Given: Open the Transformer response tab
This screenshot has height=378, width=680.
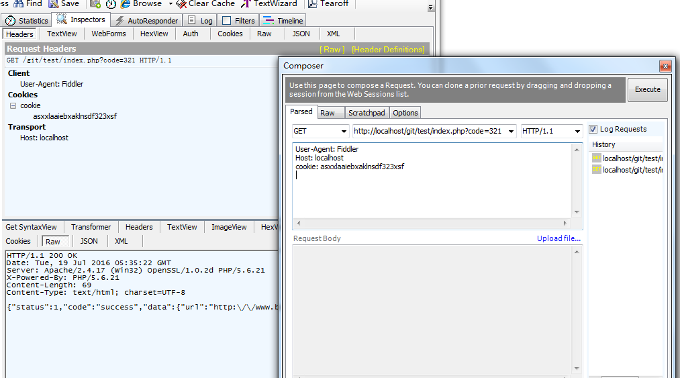Looking at the screenshot, I should [91, 227].
